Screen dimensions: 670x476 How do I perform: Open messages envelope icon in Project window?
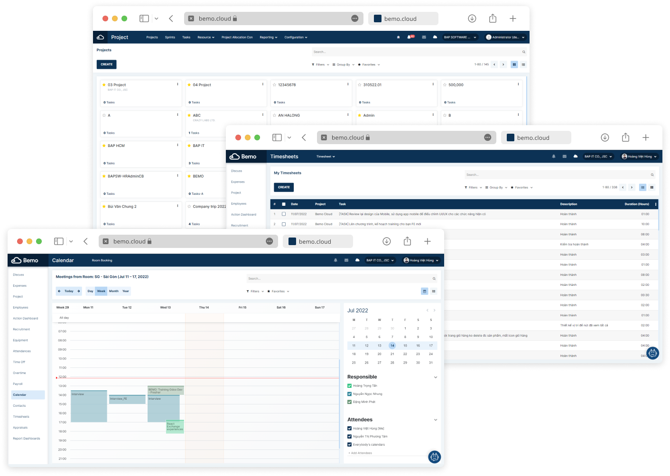[424, 37]
